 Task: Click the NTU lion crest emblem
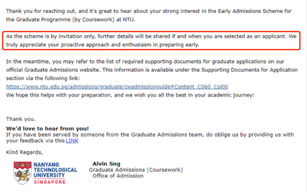point(22,173)
